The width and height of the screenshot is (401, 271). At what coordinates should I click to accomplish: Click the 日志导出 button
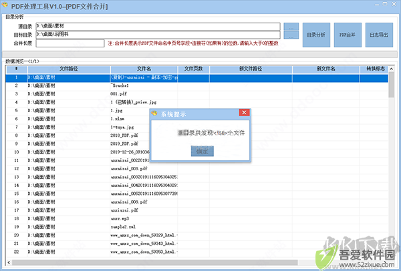[379, 35]
